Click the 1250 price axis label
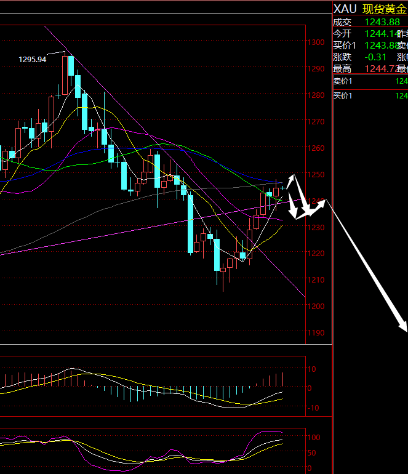 (x=316, y=174)
